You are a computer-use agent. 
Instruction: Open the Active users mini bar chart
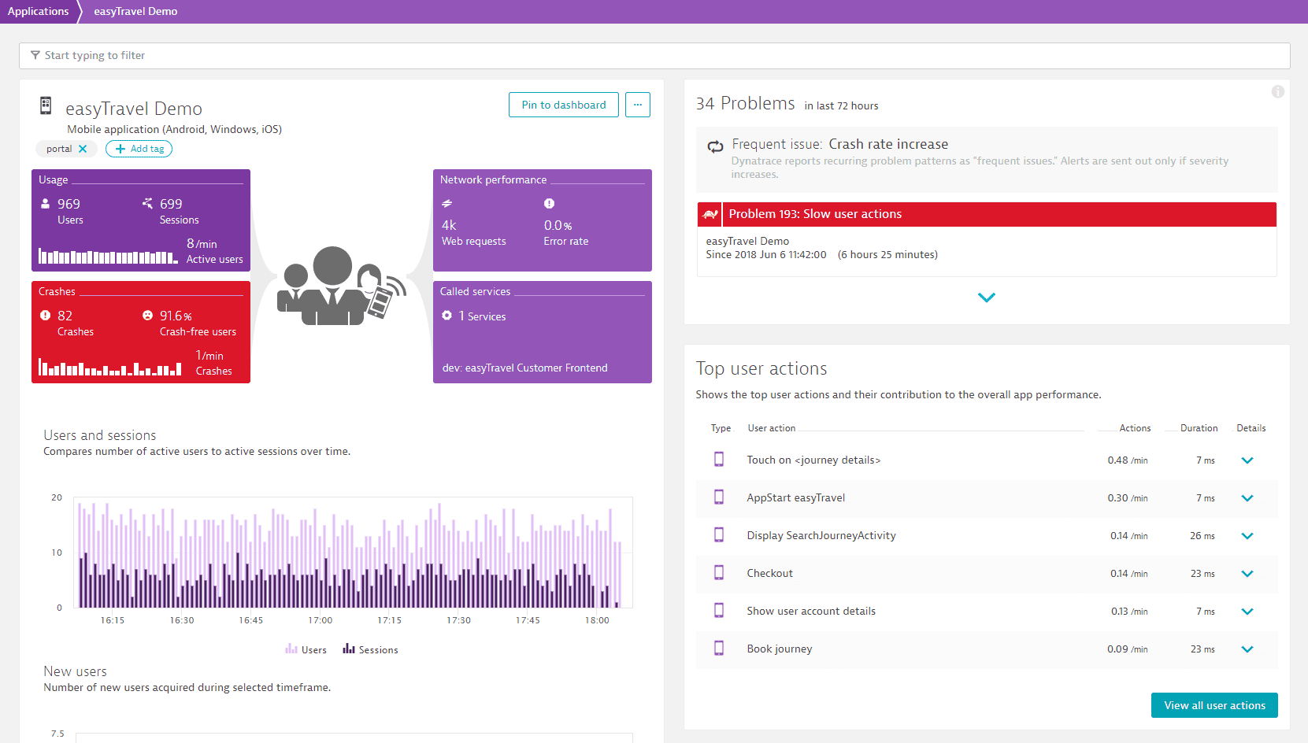click(x=108, y=257)
